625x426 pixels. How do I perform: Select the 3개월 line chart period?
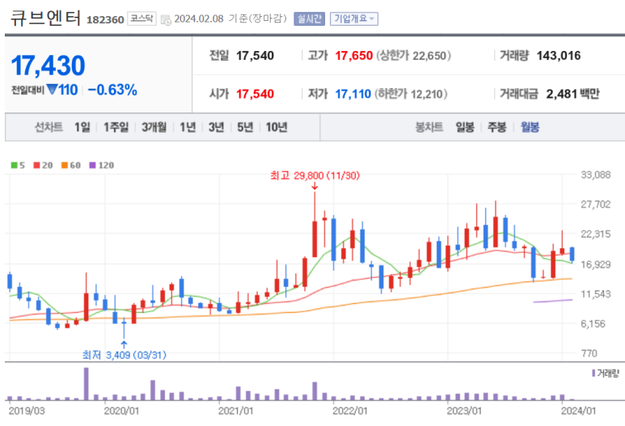[154, 127]
